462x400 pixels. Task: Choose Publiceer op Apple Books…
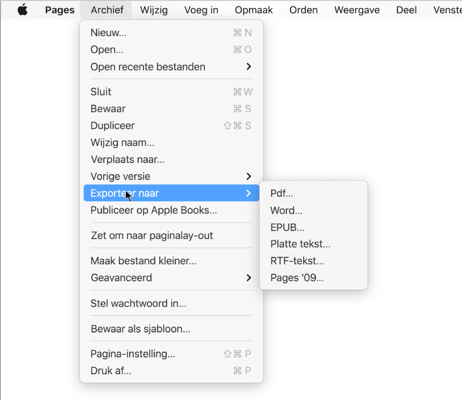click(154, 210)
